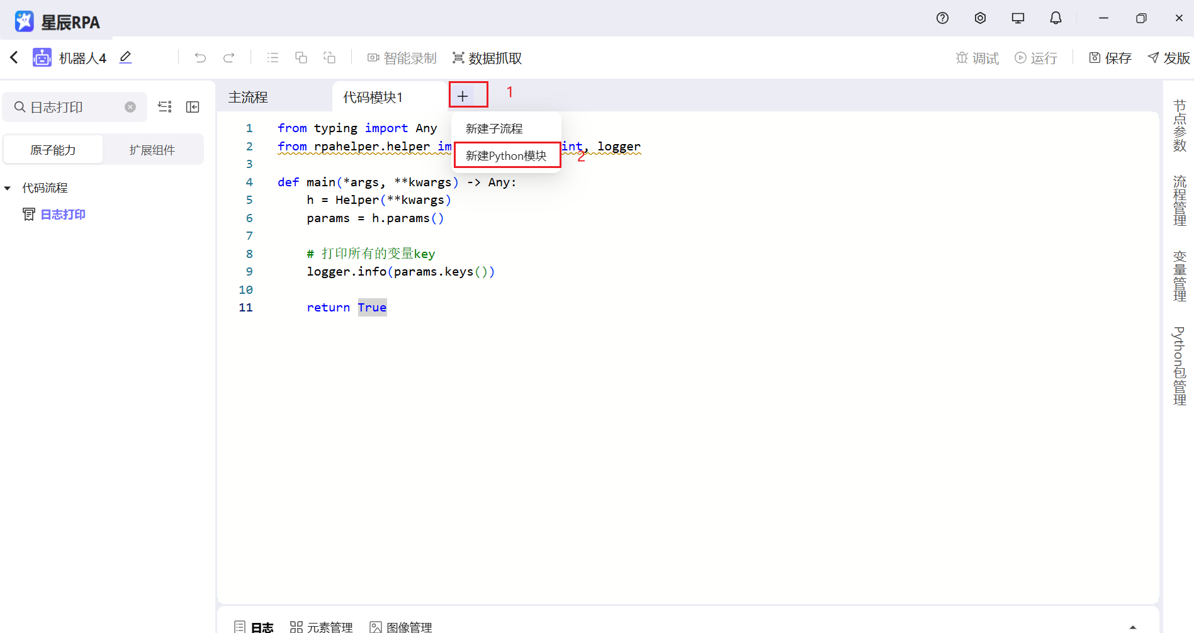Click the plus button to add tab
The width and height of the screenshot is (1194, 633).
(463, 96)
